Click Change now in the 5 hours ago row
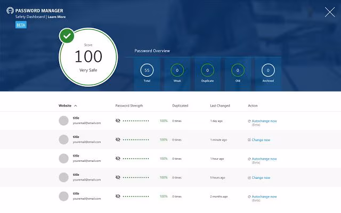 261,178
